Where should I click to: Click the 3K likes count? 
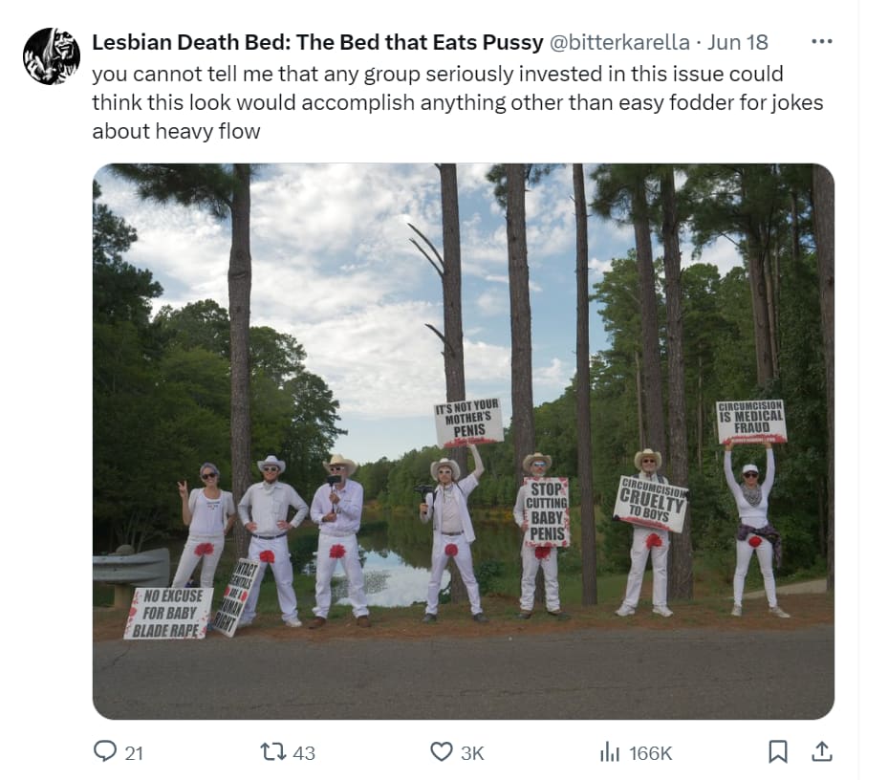tap(472, 753)
